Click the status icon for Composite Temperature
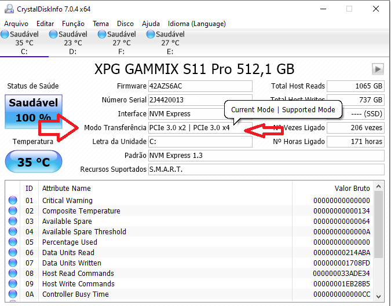This screenshot has height=306, width=391. click(x=13, y=211)
